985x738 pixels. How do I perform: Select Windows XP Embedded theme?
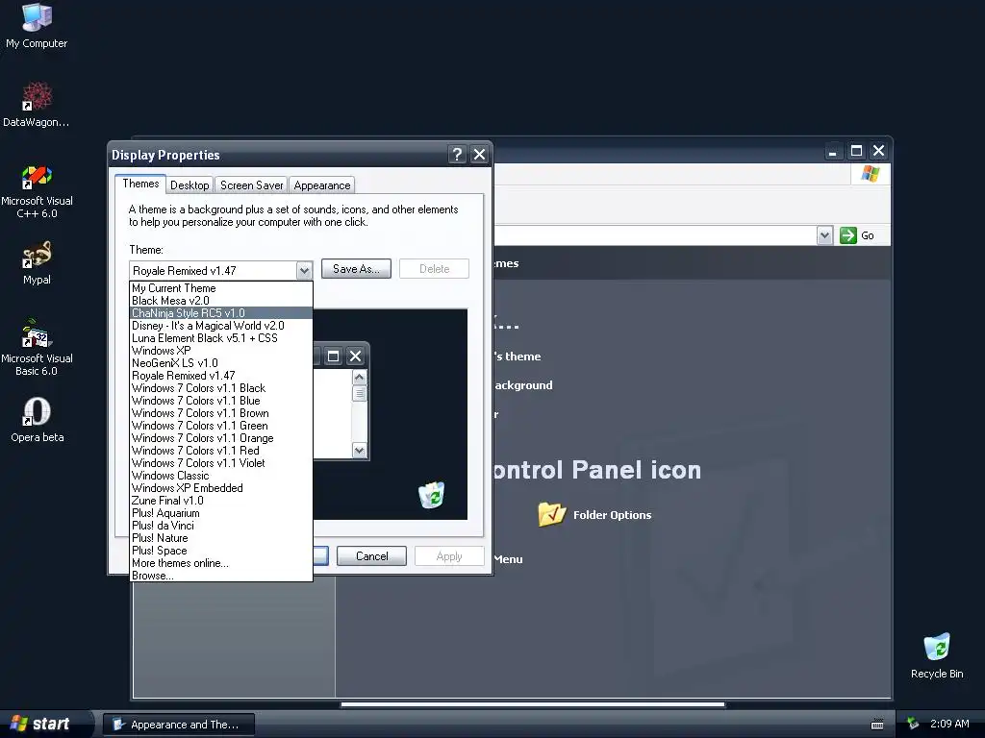[x=221, y=487]
